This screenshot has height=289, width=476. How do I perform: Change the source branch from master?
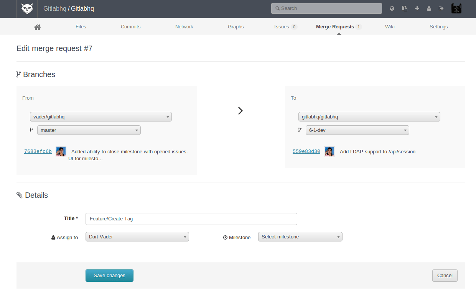coord(89,130)
